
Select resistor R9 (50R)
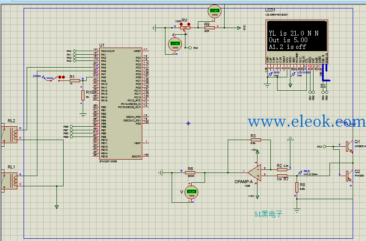[209, 28]
